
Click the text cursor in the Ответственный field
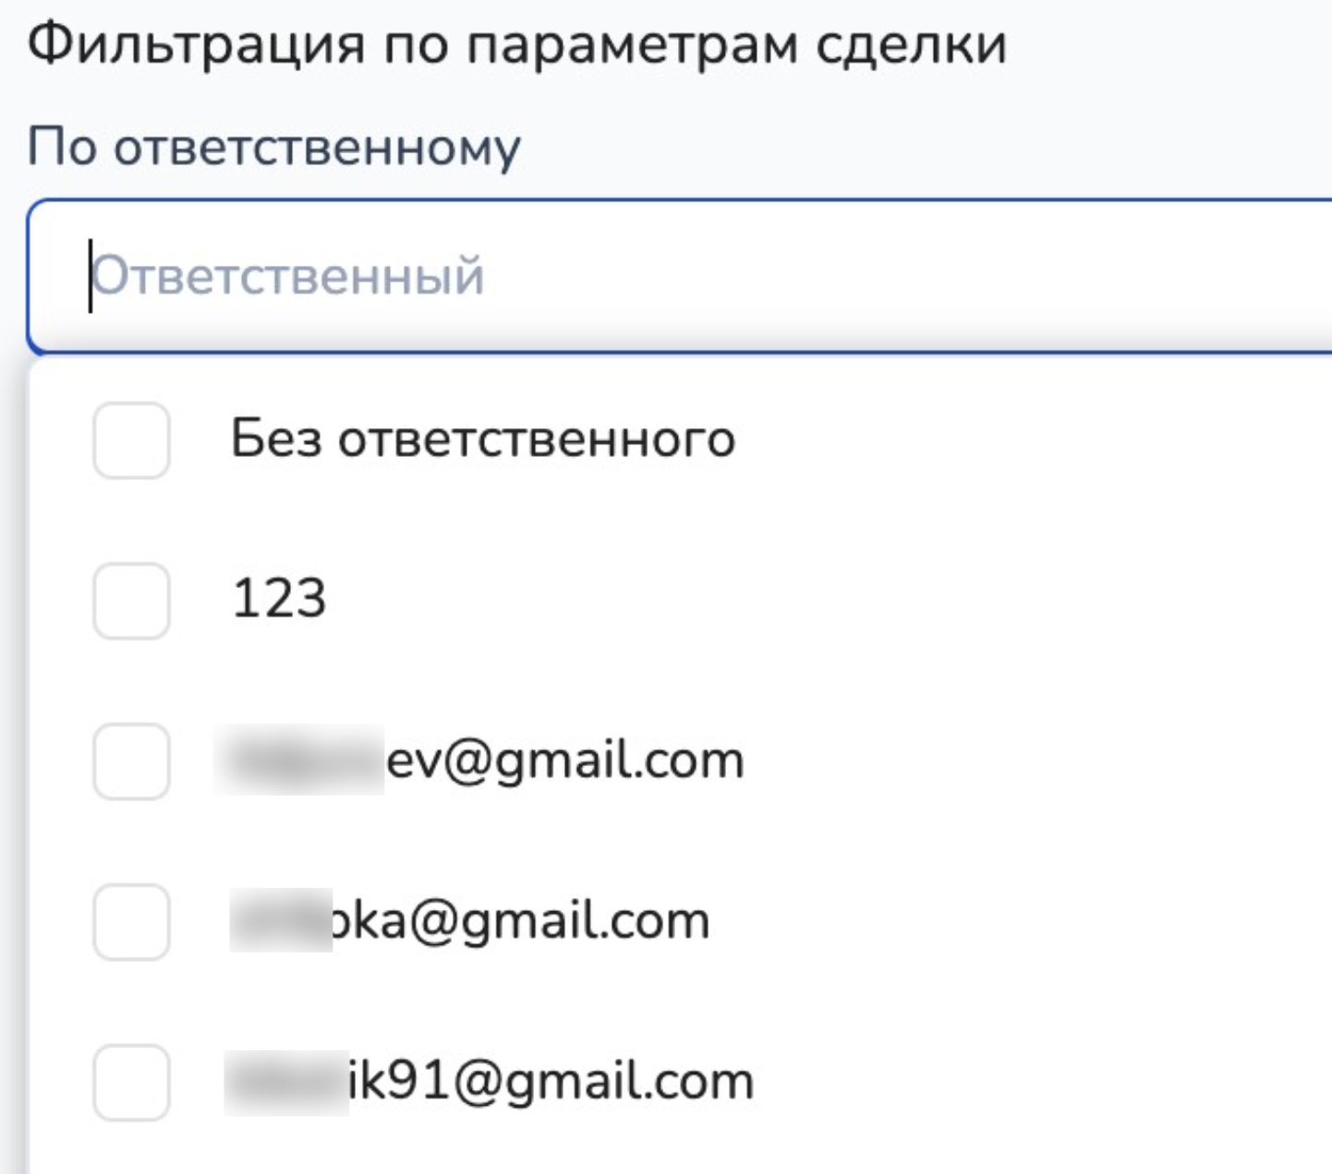tap(91, 276)
